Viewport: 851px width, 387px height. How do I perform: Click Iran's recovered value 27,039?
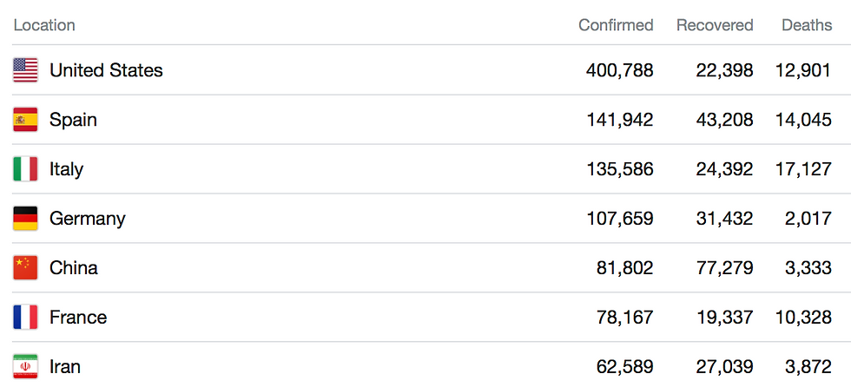click(x=724, y=367)
